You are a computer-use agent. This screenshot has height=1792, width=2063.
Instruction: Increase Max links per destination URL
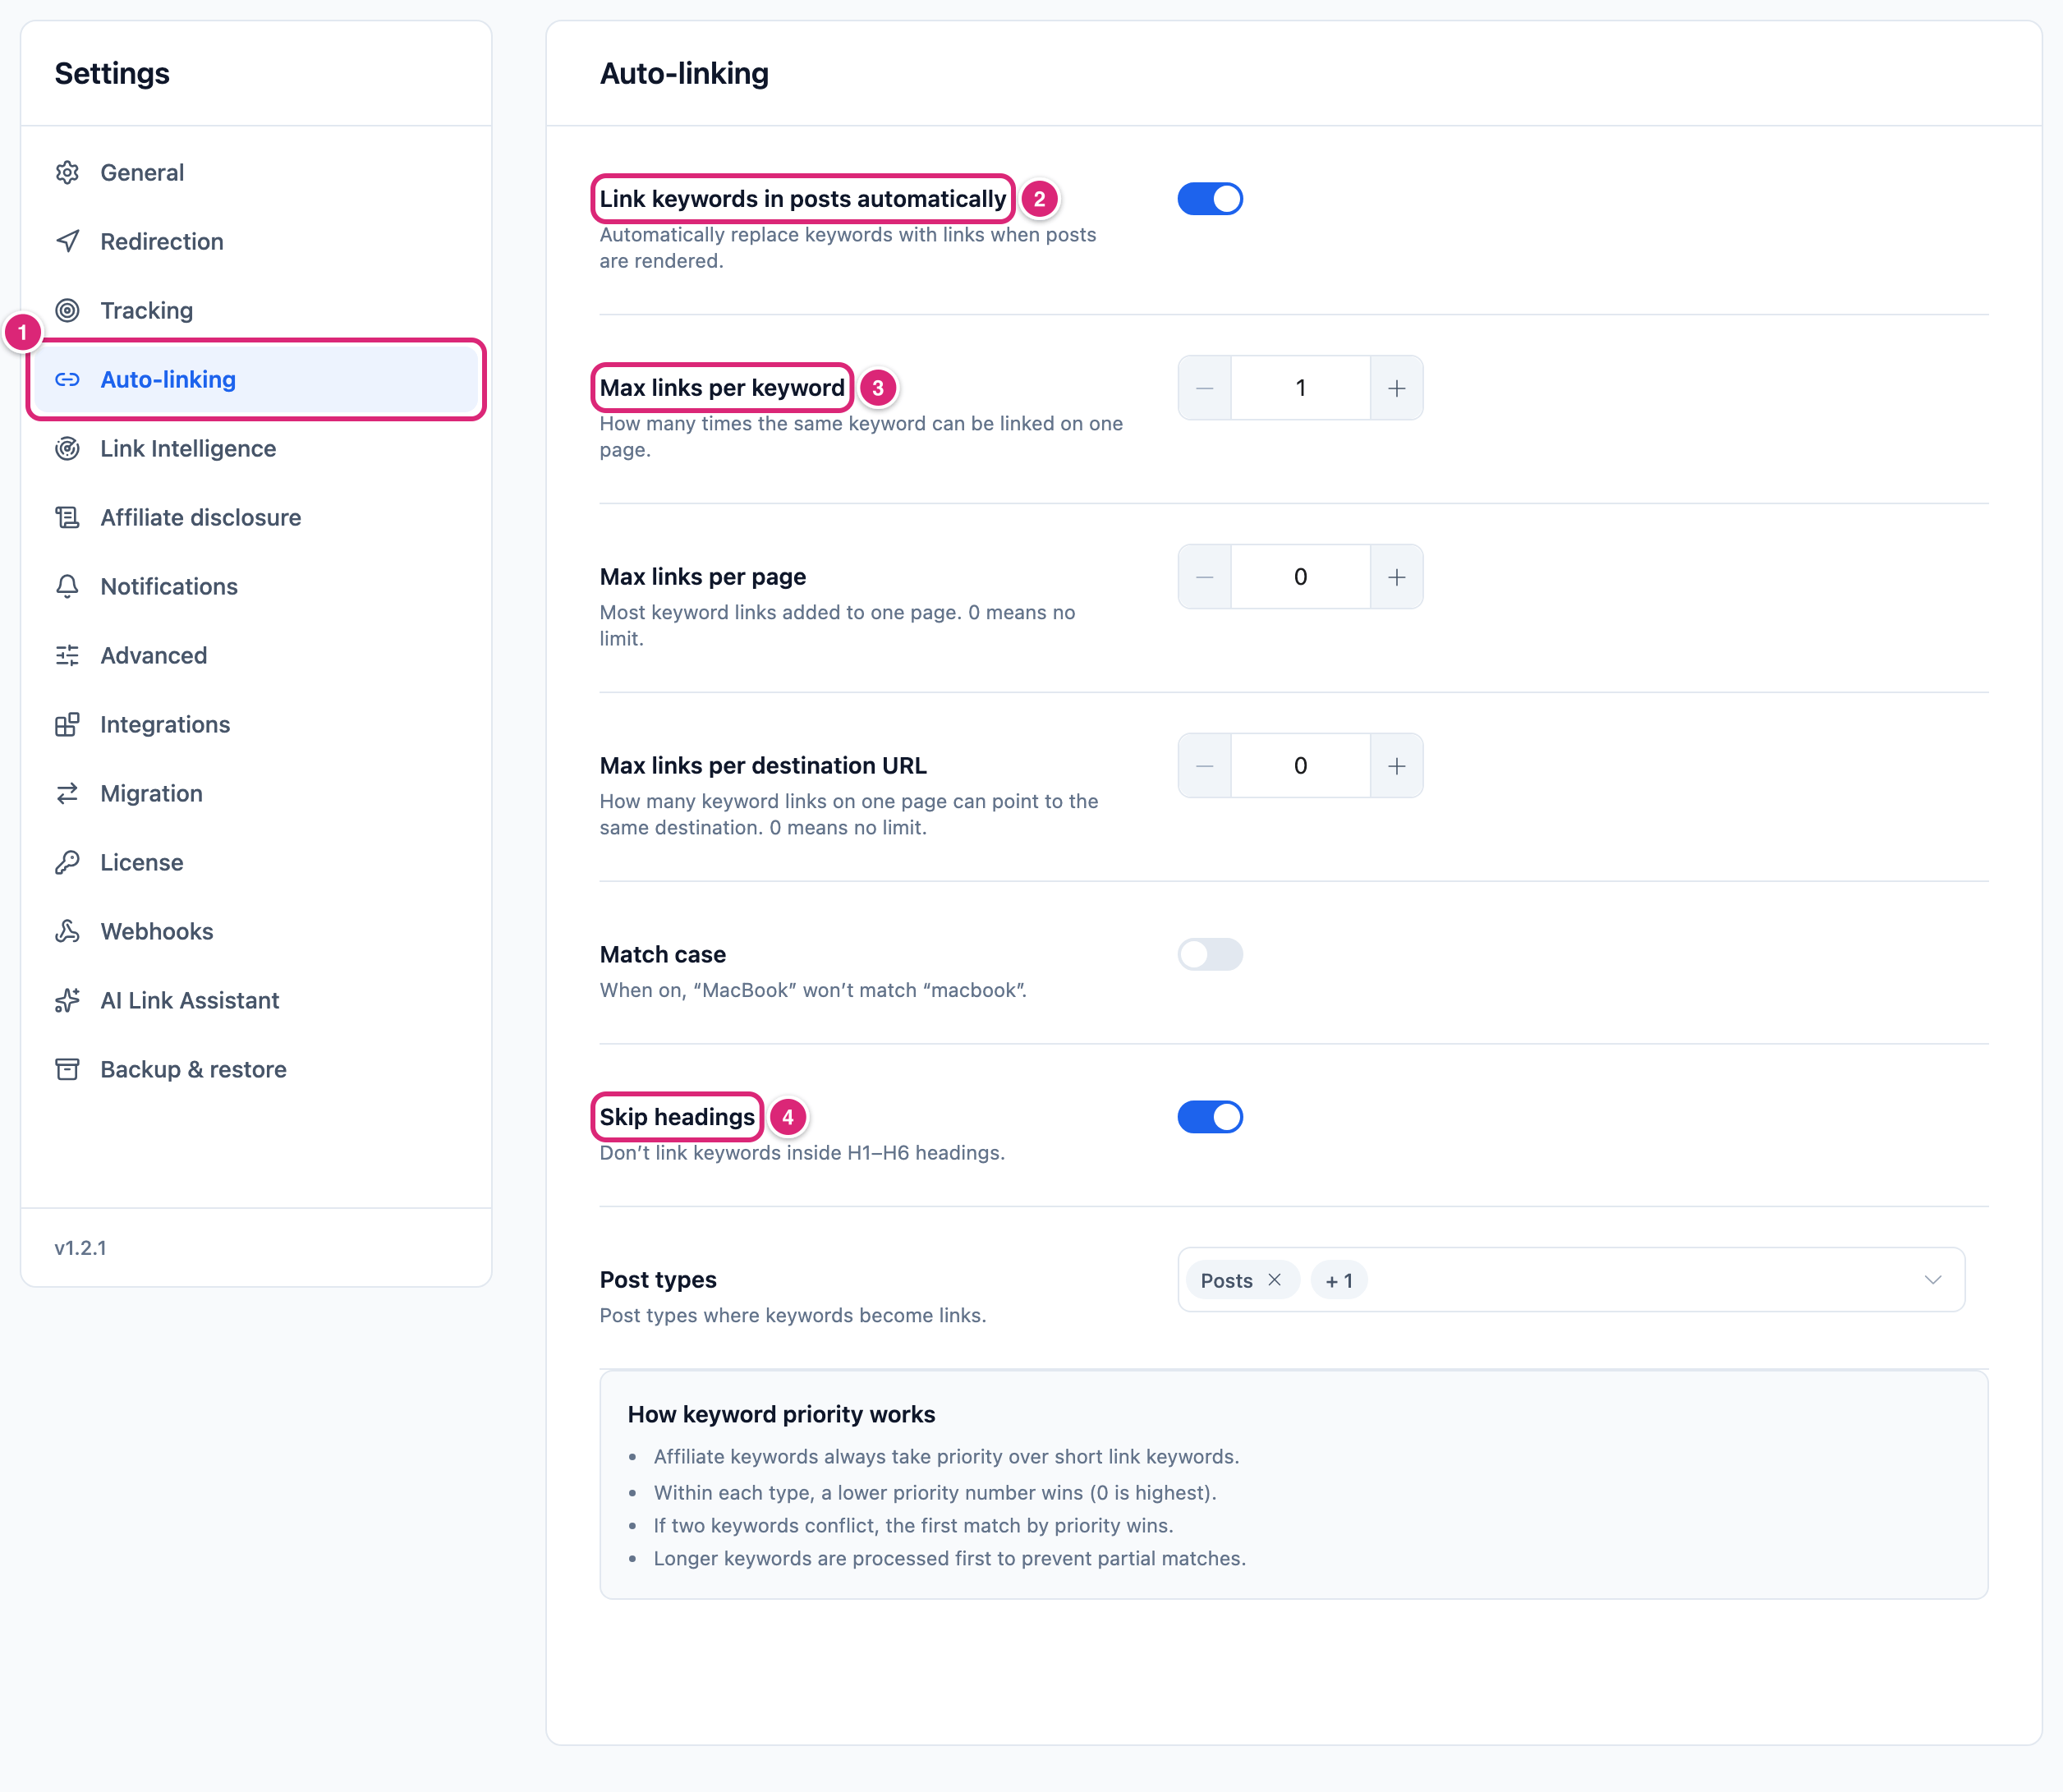click(1397, 766)
